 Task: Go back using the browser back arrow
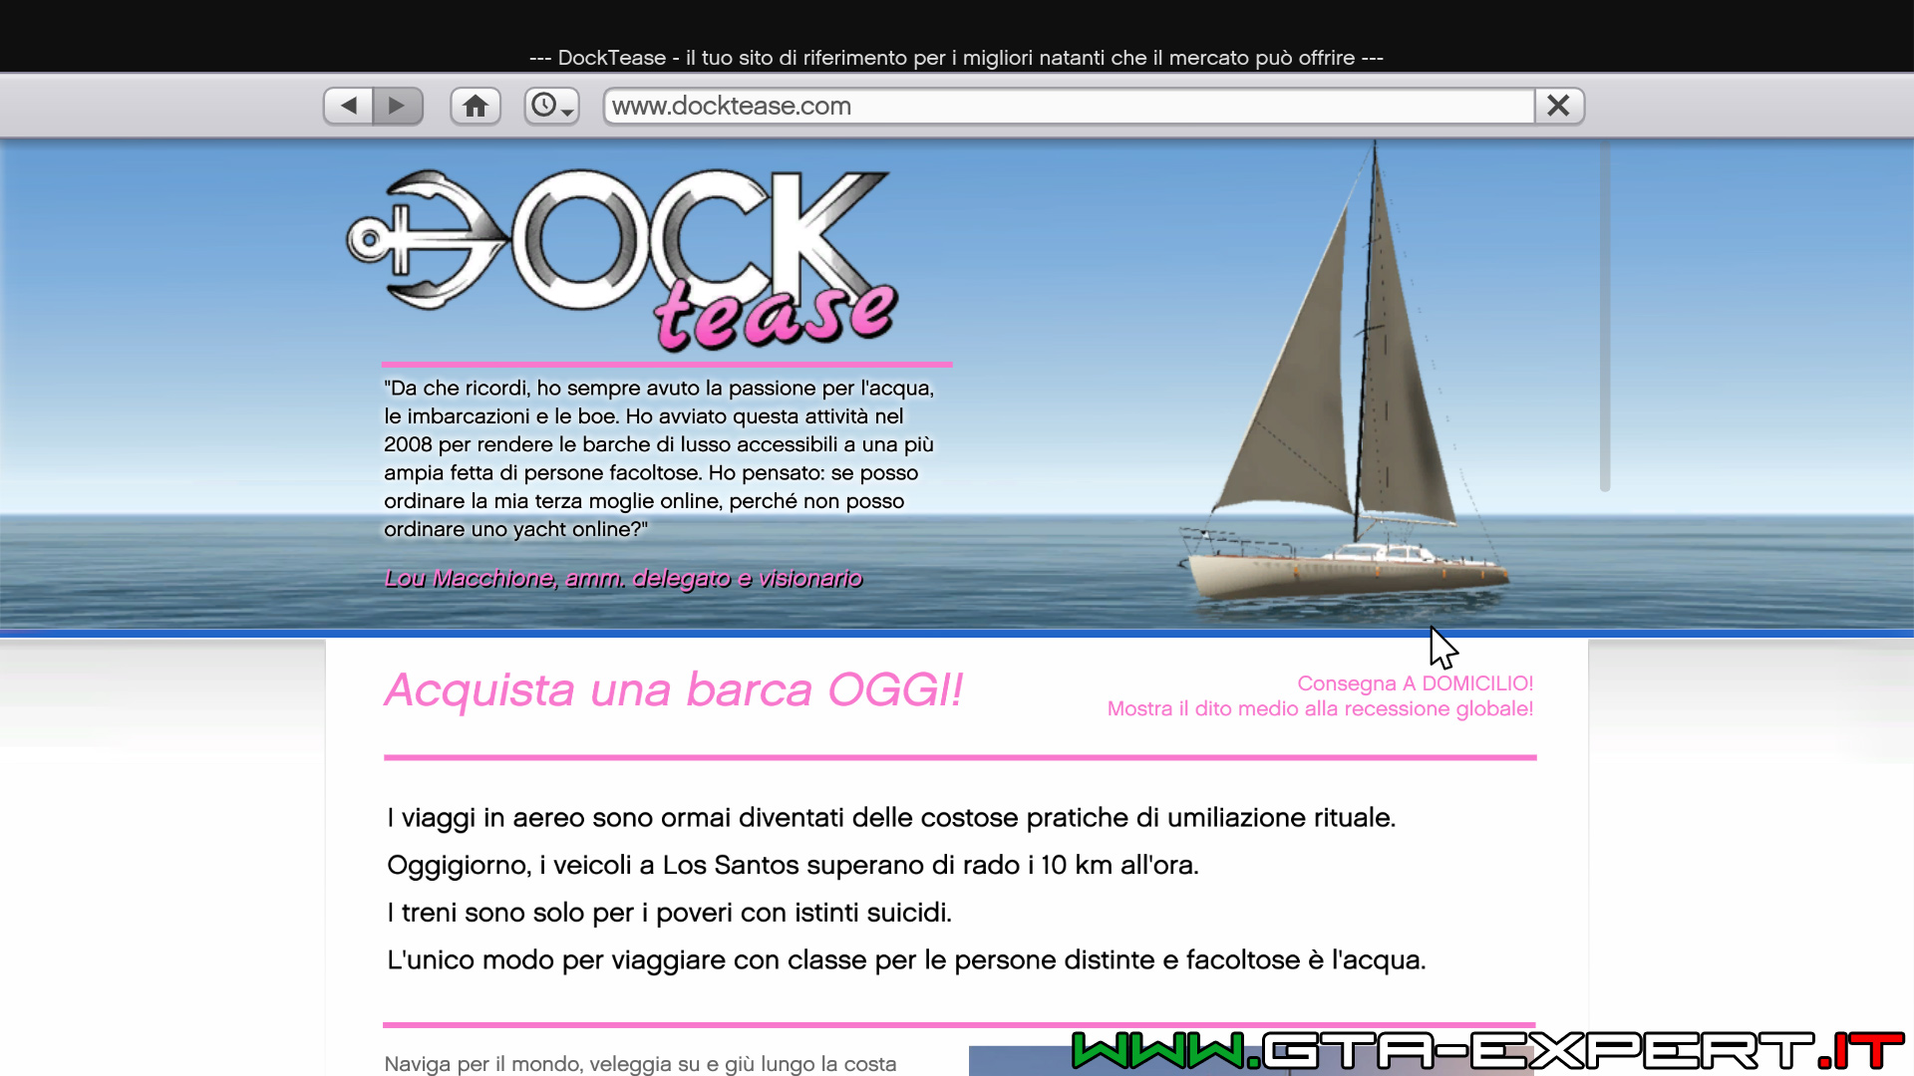click(x=349, y=106)
